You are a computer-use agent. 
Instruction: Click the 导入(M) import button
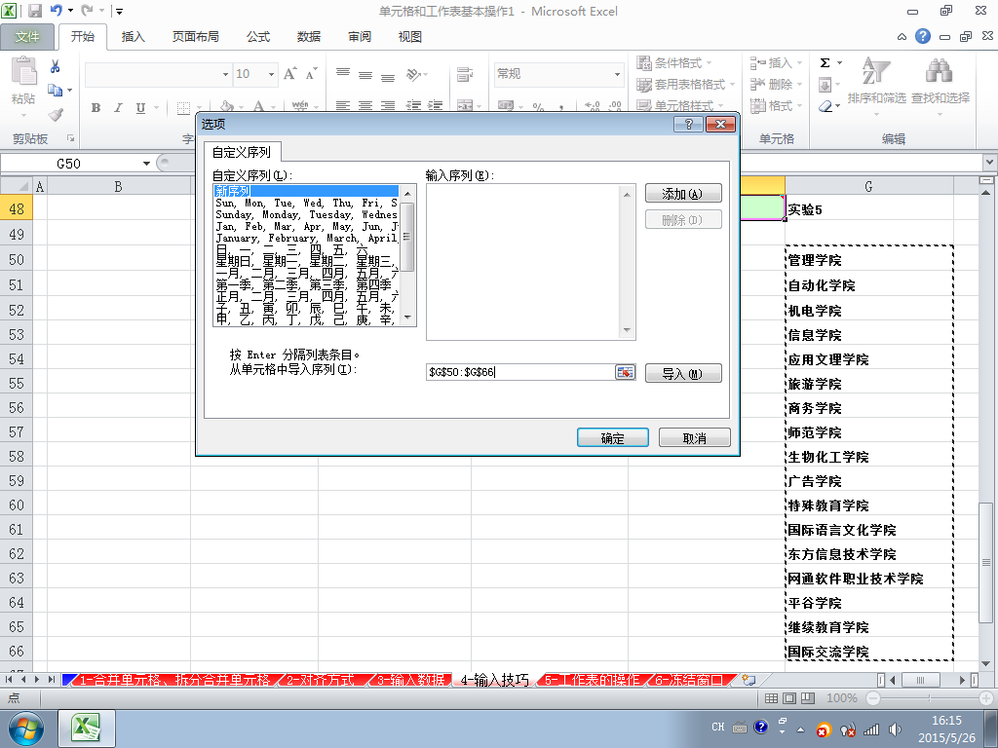tap(683, 373)
